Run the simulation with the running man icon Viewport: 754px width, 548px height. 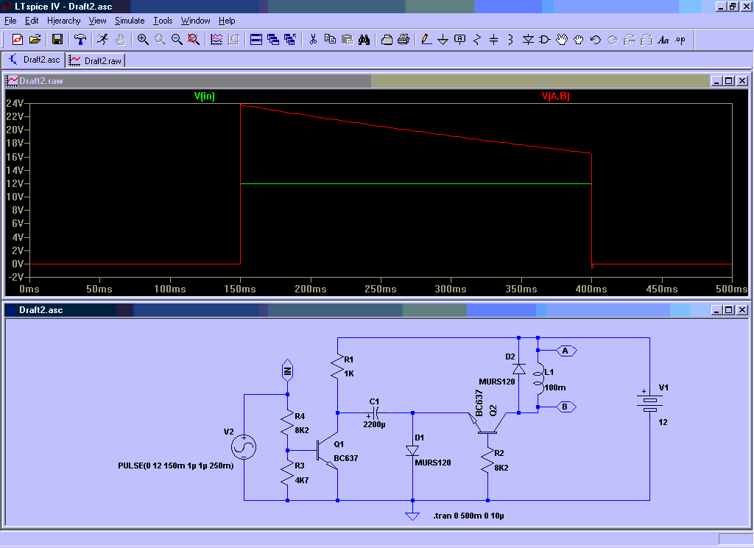pyautogui.click(x=102, y=40)
